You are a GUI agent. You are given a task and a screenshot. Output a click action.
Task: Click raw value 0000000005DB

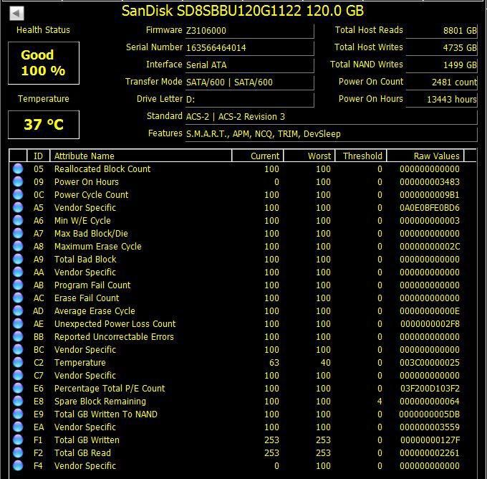(x=429, y=414)
